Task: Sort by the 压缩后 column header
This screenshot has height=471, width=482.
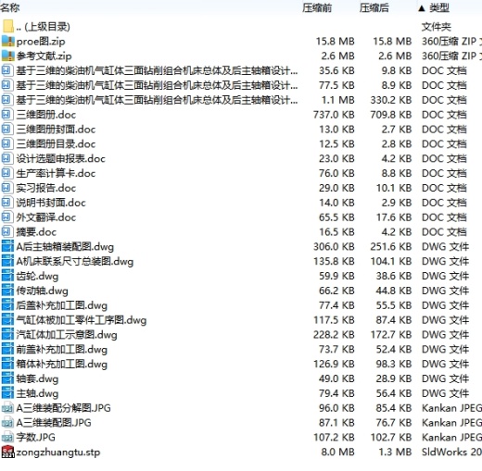Action: tap(374, 7)
